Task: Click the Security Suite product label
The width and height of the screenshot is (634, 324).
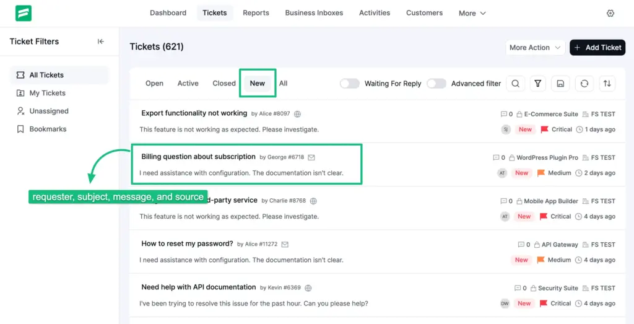Action: [x=558, y=288]
